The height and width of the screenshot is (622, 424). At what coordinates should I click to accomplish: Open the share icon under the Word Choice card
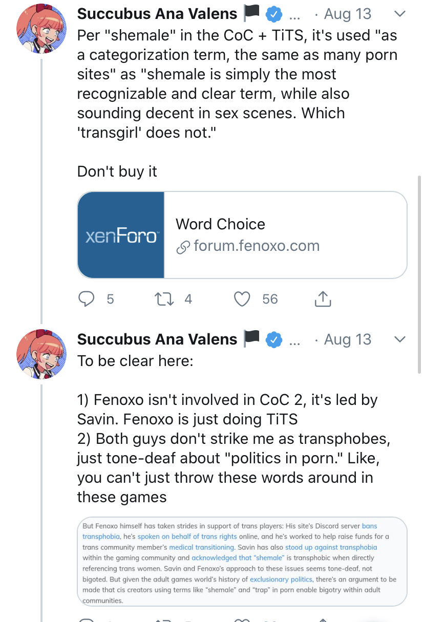click(x=322, y=299)
